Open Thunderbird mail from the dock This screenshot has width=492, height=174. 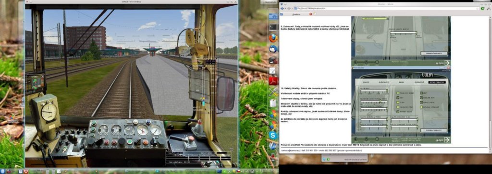pos(273,49)
